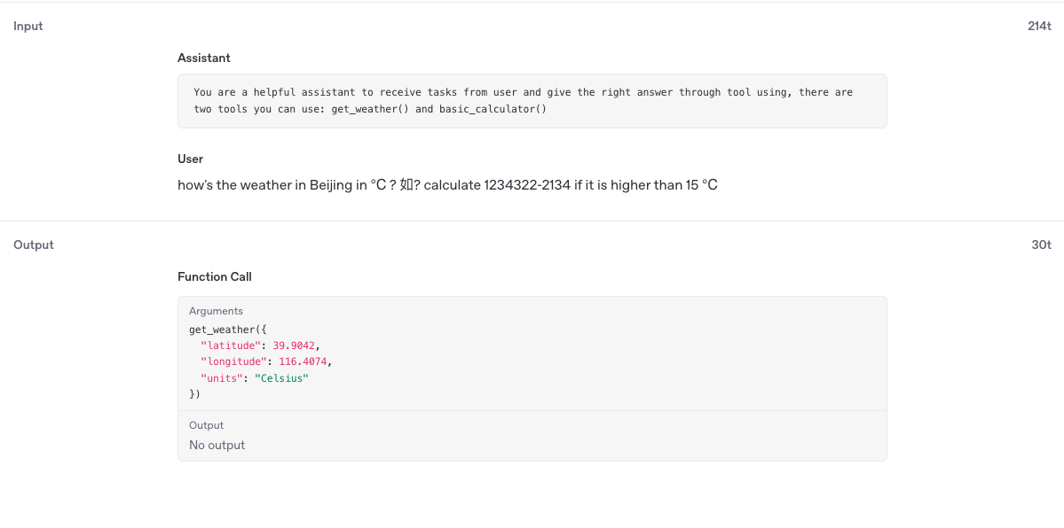Click the "longitude" argument key
This screenshot has height=528, width=1064.
[233, 361]
